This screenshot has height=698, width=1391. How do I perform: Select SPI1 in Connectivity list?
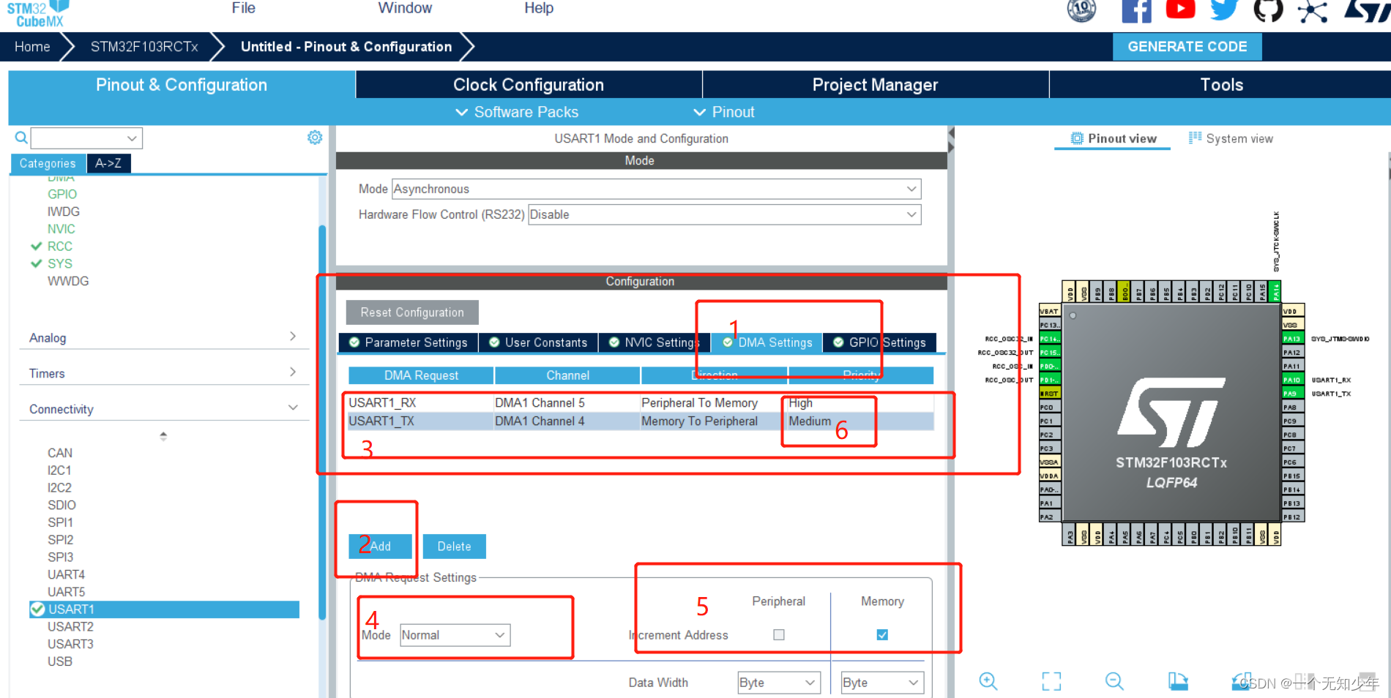click(60, 522)
